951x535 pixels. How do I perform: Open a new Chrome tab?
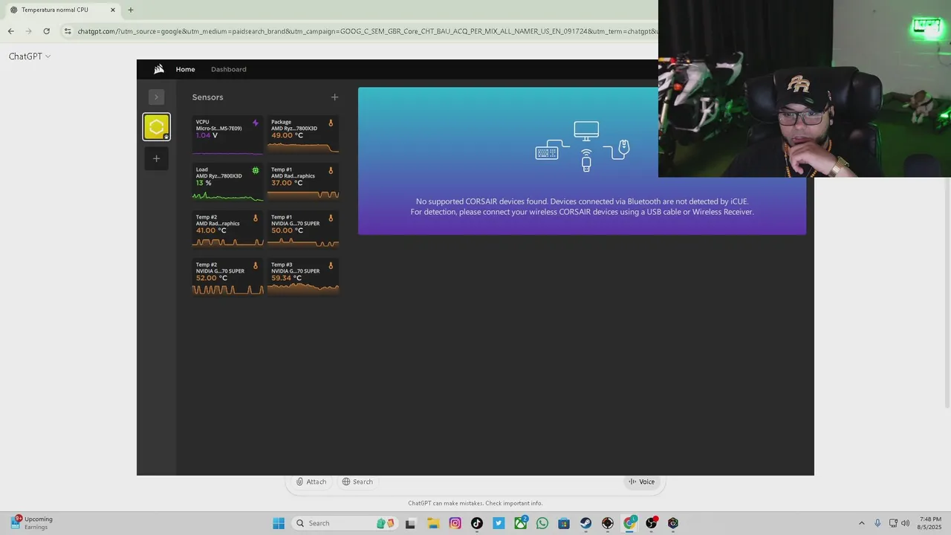pos(131,10)
